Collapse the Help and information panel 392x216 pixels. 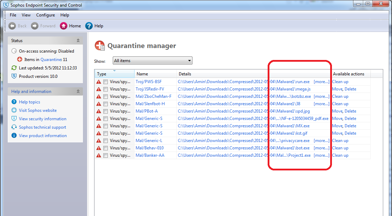tap(78, 92)
